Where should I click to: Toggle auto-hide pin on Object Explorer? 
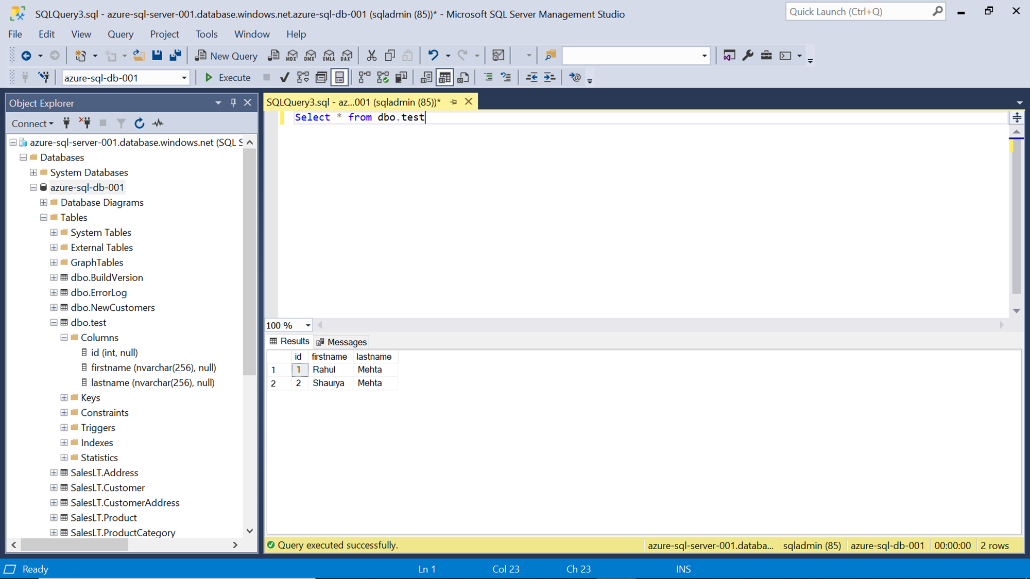[x=233, y=103]
